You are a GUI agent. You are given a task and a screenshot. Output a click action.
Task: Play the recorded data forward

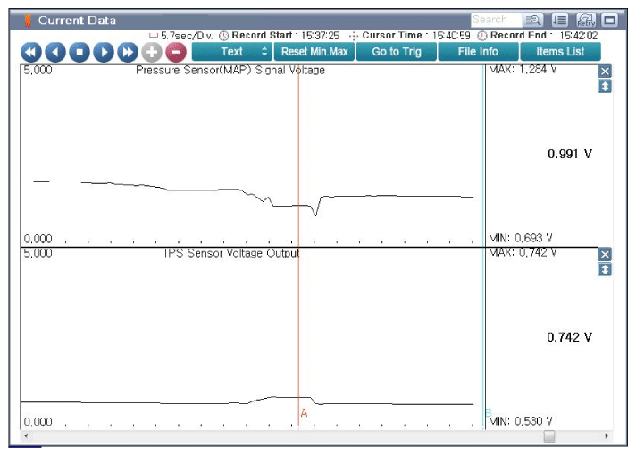click(103, 52)
